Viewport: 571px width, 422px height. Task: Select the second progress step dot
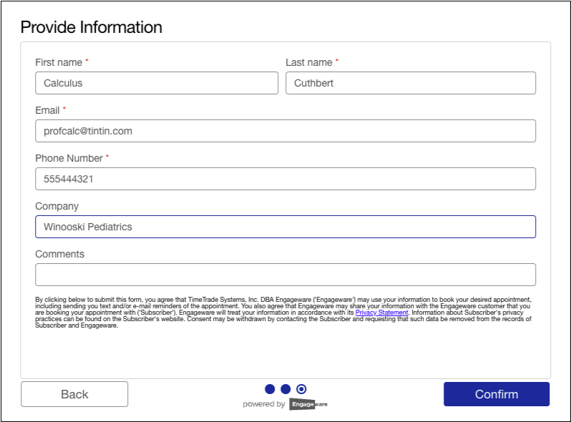click(285, 389)
